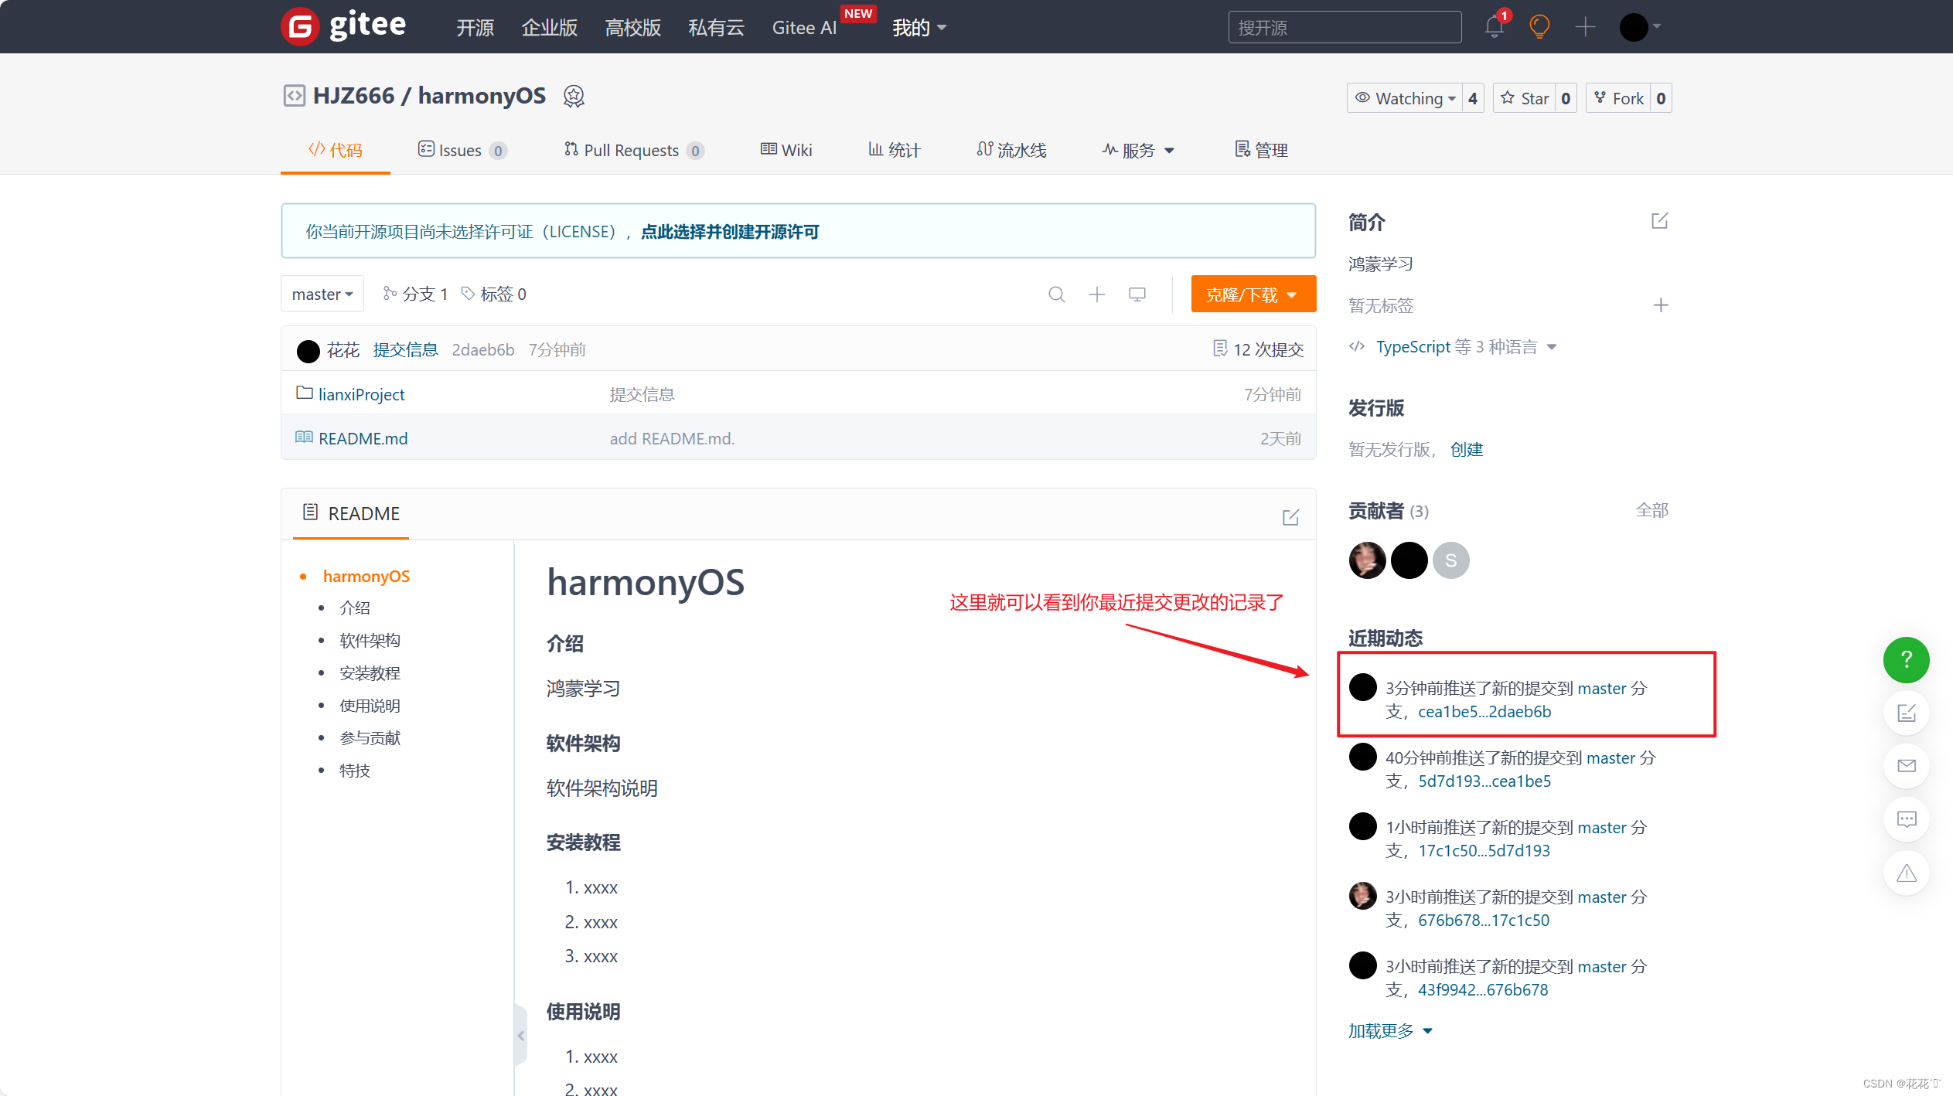
Task: Open the 统计 tab
Action: click(x=895, y=150)
